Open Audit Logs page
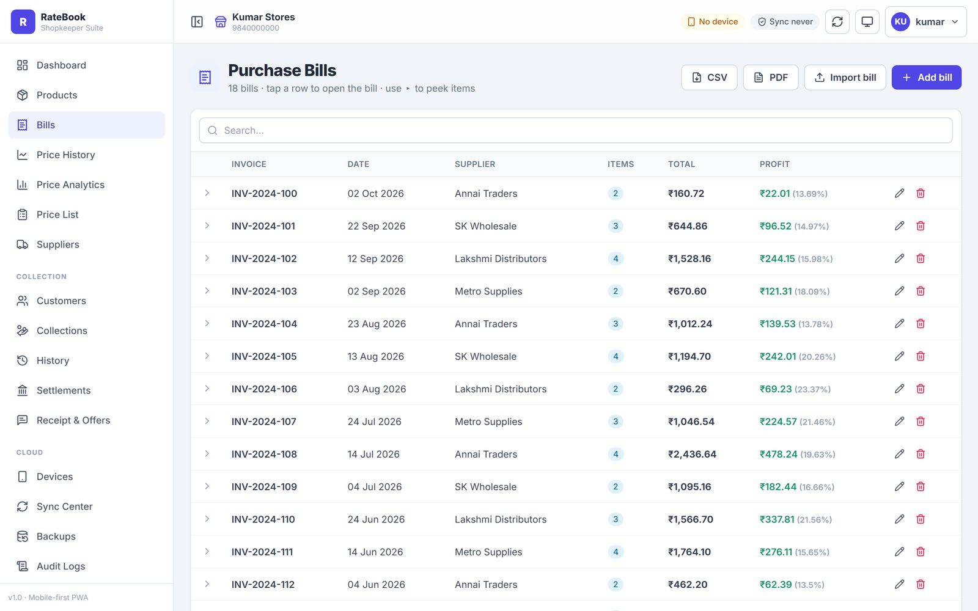Screen dimensions: 978x611 tap(86, 566)
